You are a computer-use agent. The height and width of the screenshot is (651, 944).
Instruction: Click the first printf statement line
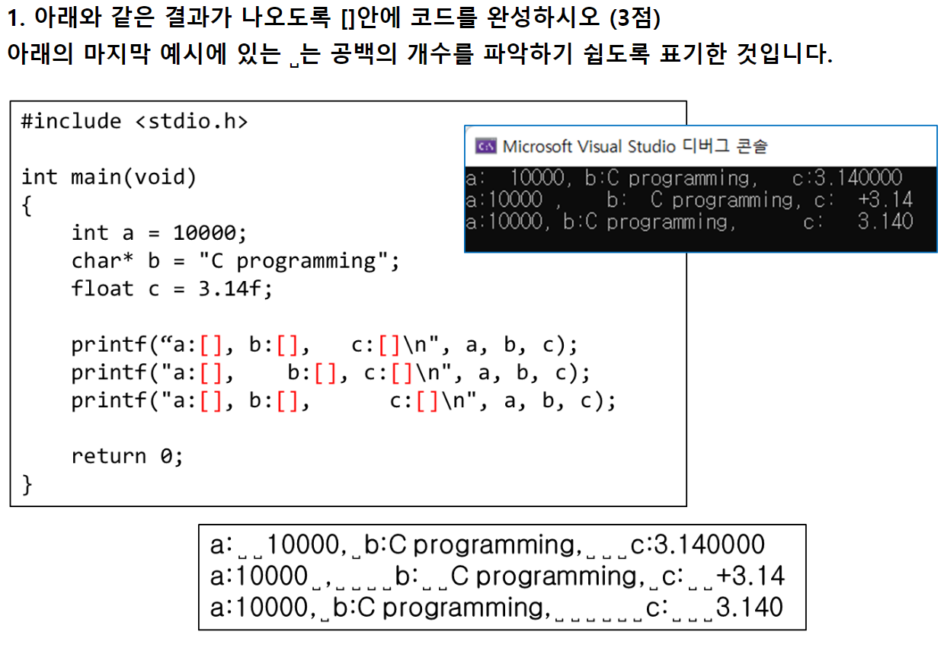pos(325,345)
